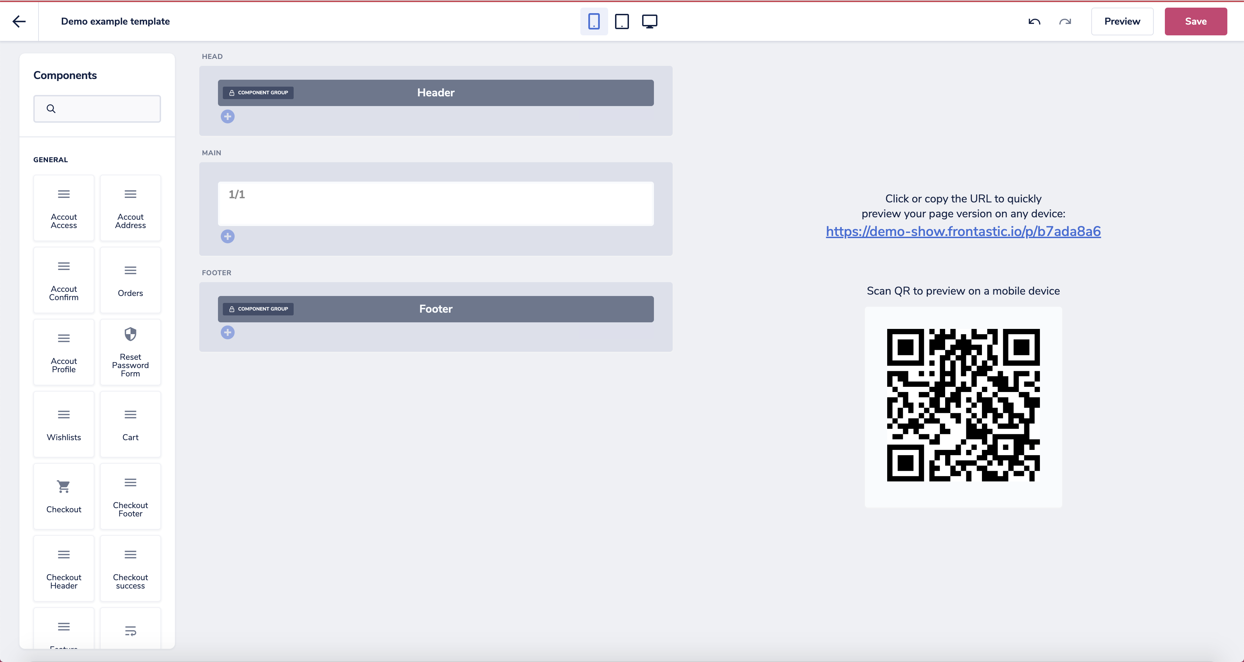1244x662 pixels.
Task: Select the Account Confirm component
Action: point(64,280)
